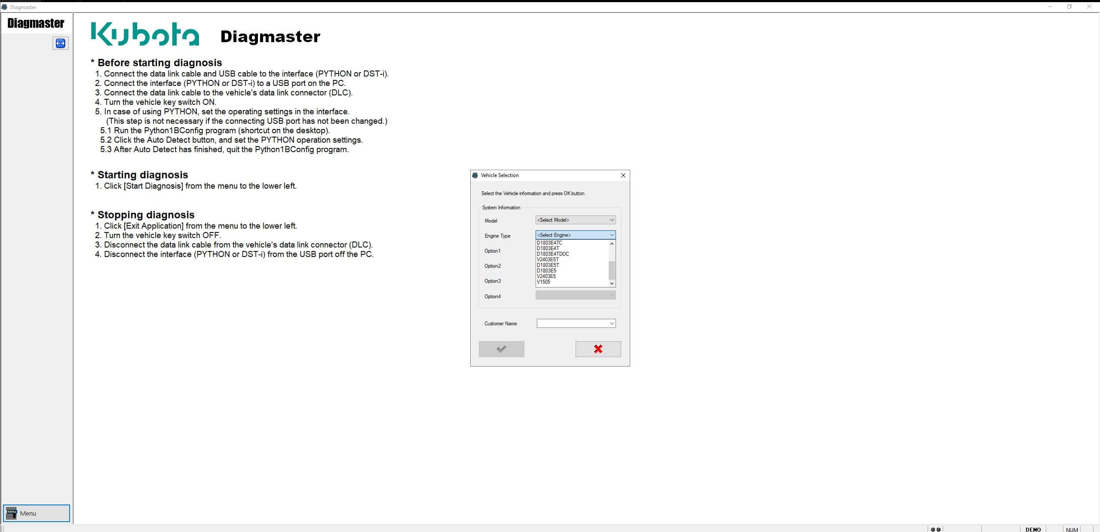Click the Kubota logo
This screenshot has height=532, width=1100.
[x=145, y=34]
